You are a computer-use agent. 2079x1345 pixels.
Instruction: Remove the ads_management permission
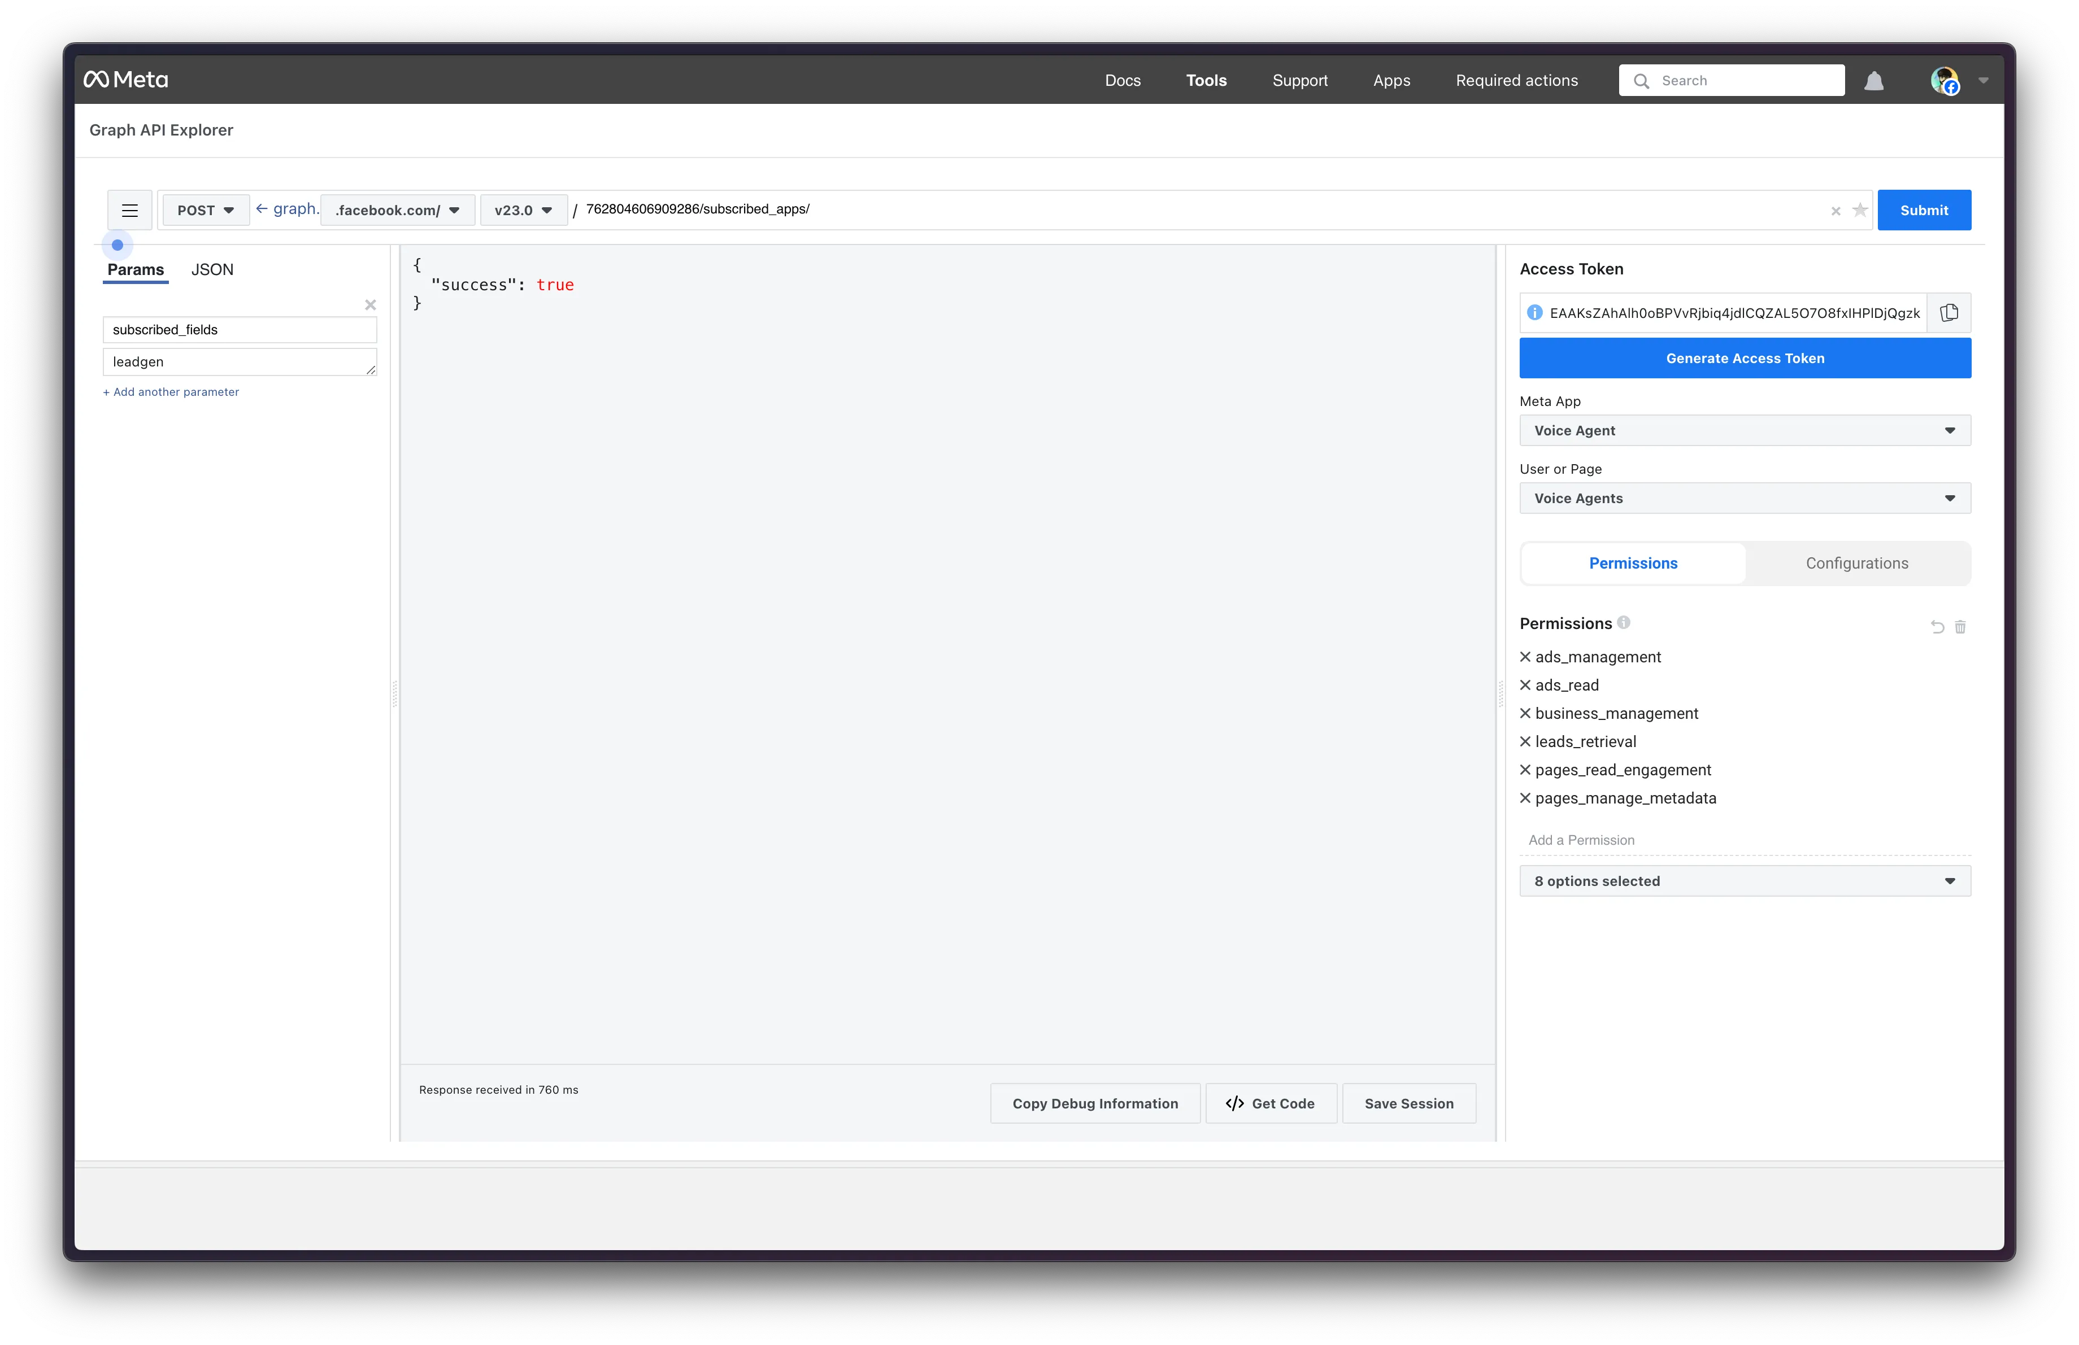1525,656
